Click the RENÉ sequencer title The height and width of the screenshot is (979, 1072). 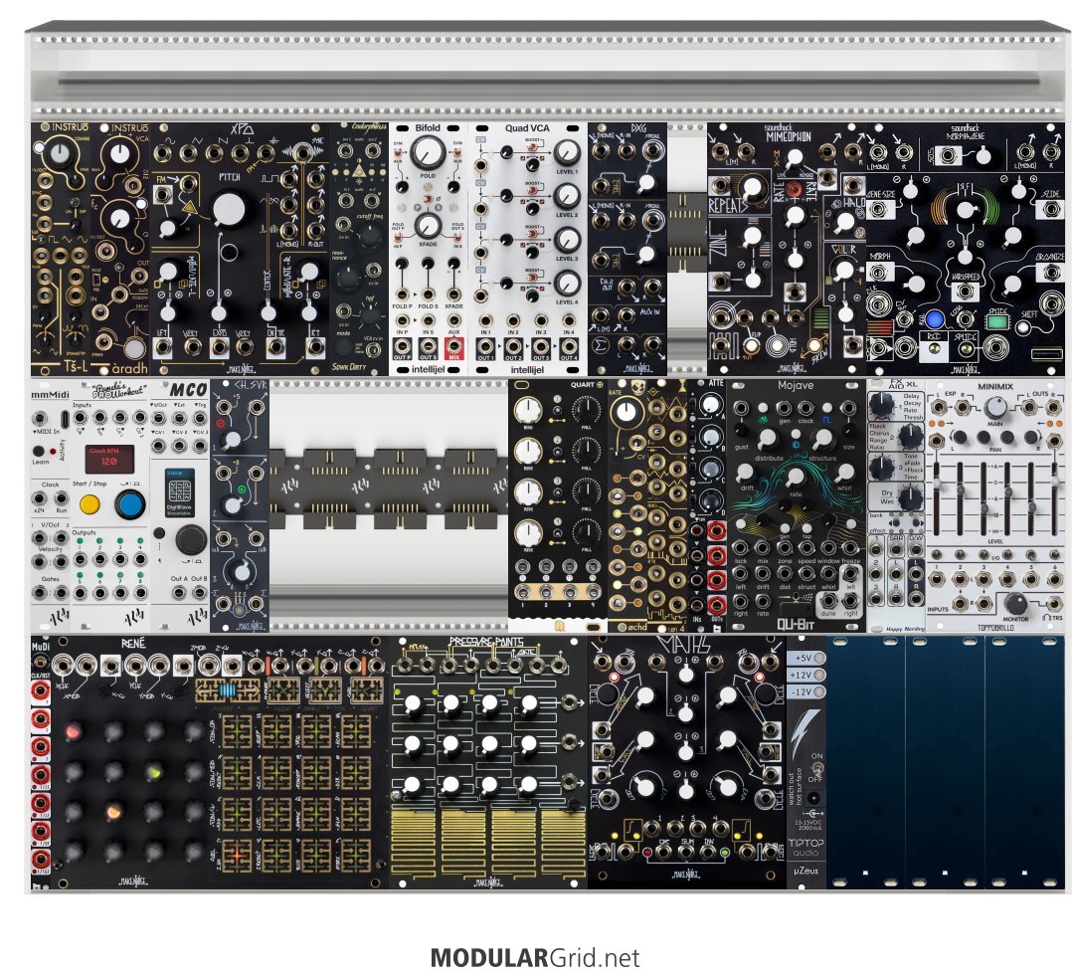(x=132, y=644)
